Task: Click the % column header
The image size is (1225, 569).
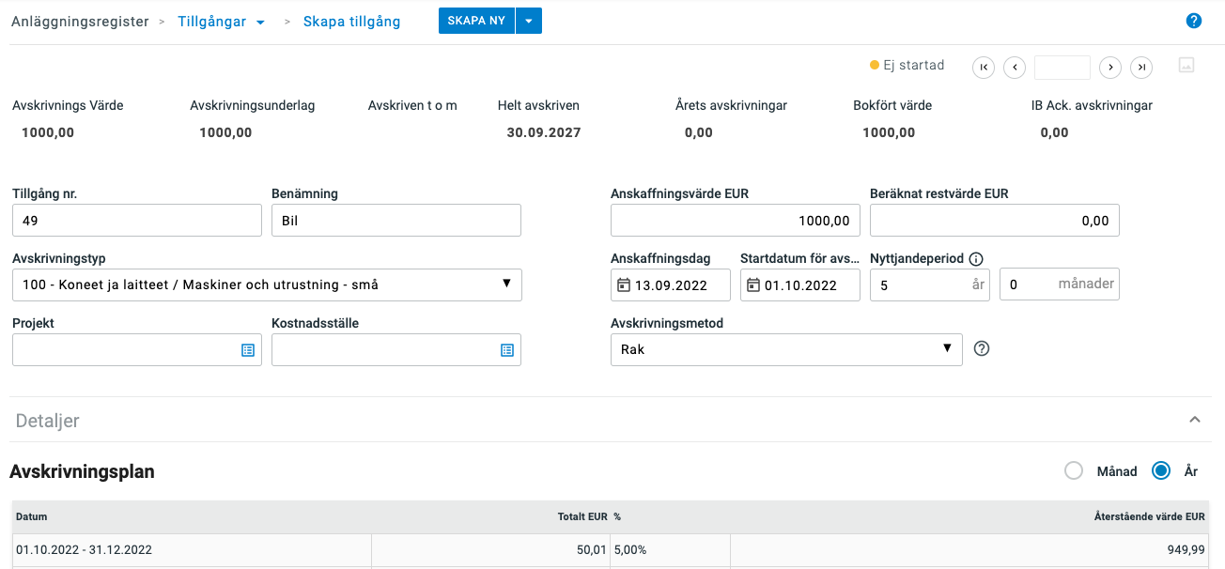Action: click(618, 516)
